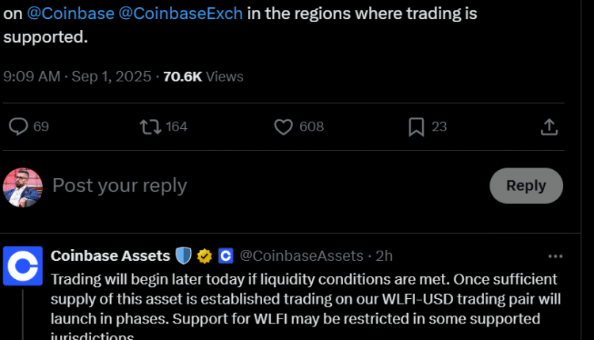
Task: Click the gold verified badge
Action: click(x=204, y=256)
